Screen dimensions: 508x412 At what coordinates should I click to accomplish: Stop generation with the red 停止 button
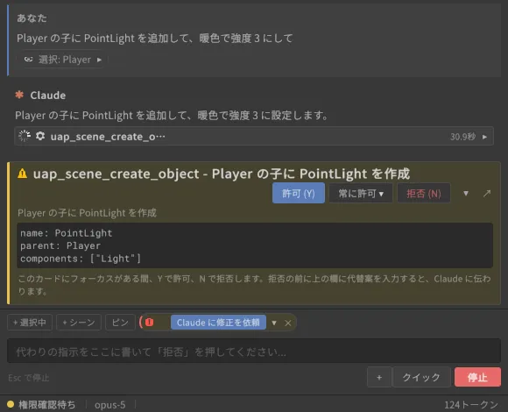click(x=477, y=377)
